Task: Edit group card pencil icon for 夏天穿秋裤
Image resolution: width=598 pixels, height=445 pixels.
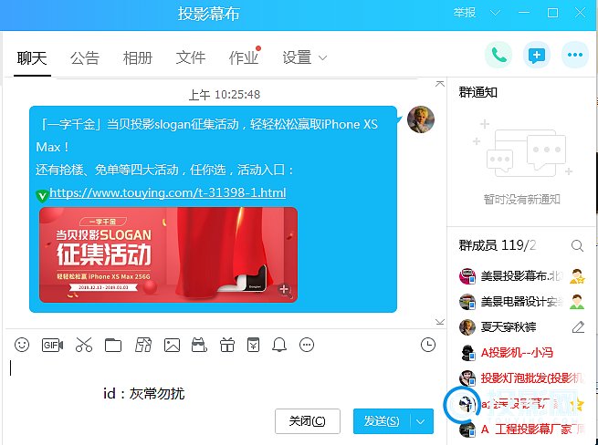Action: pos(578,326)
